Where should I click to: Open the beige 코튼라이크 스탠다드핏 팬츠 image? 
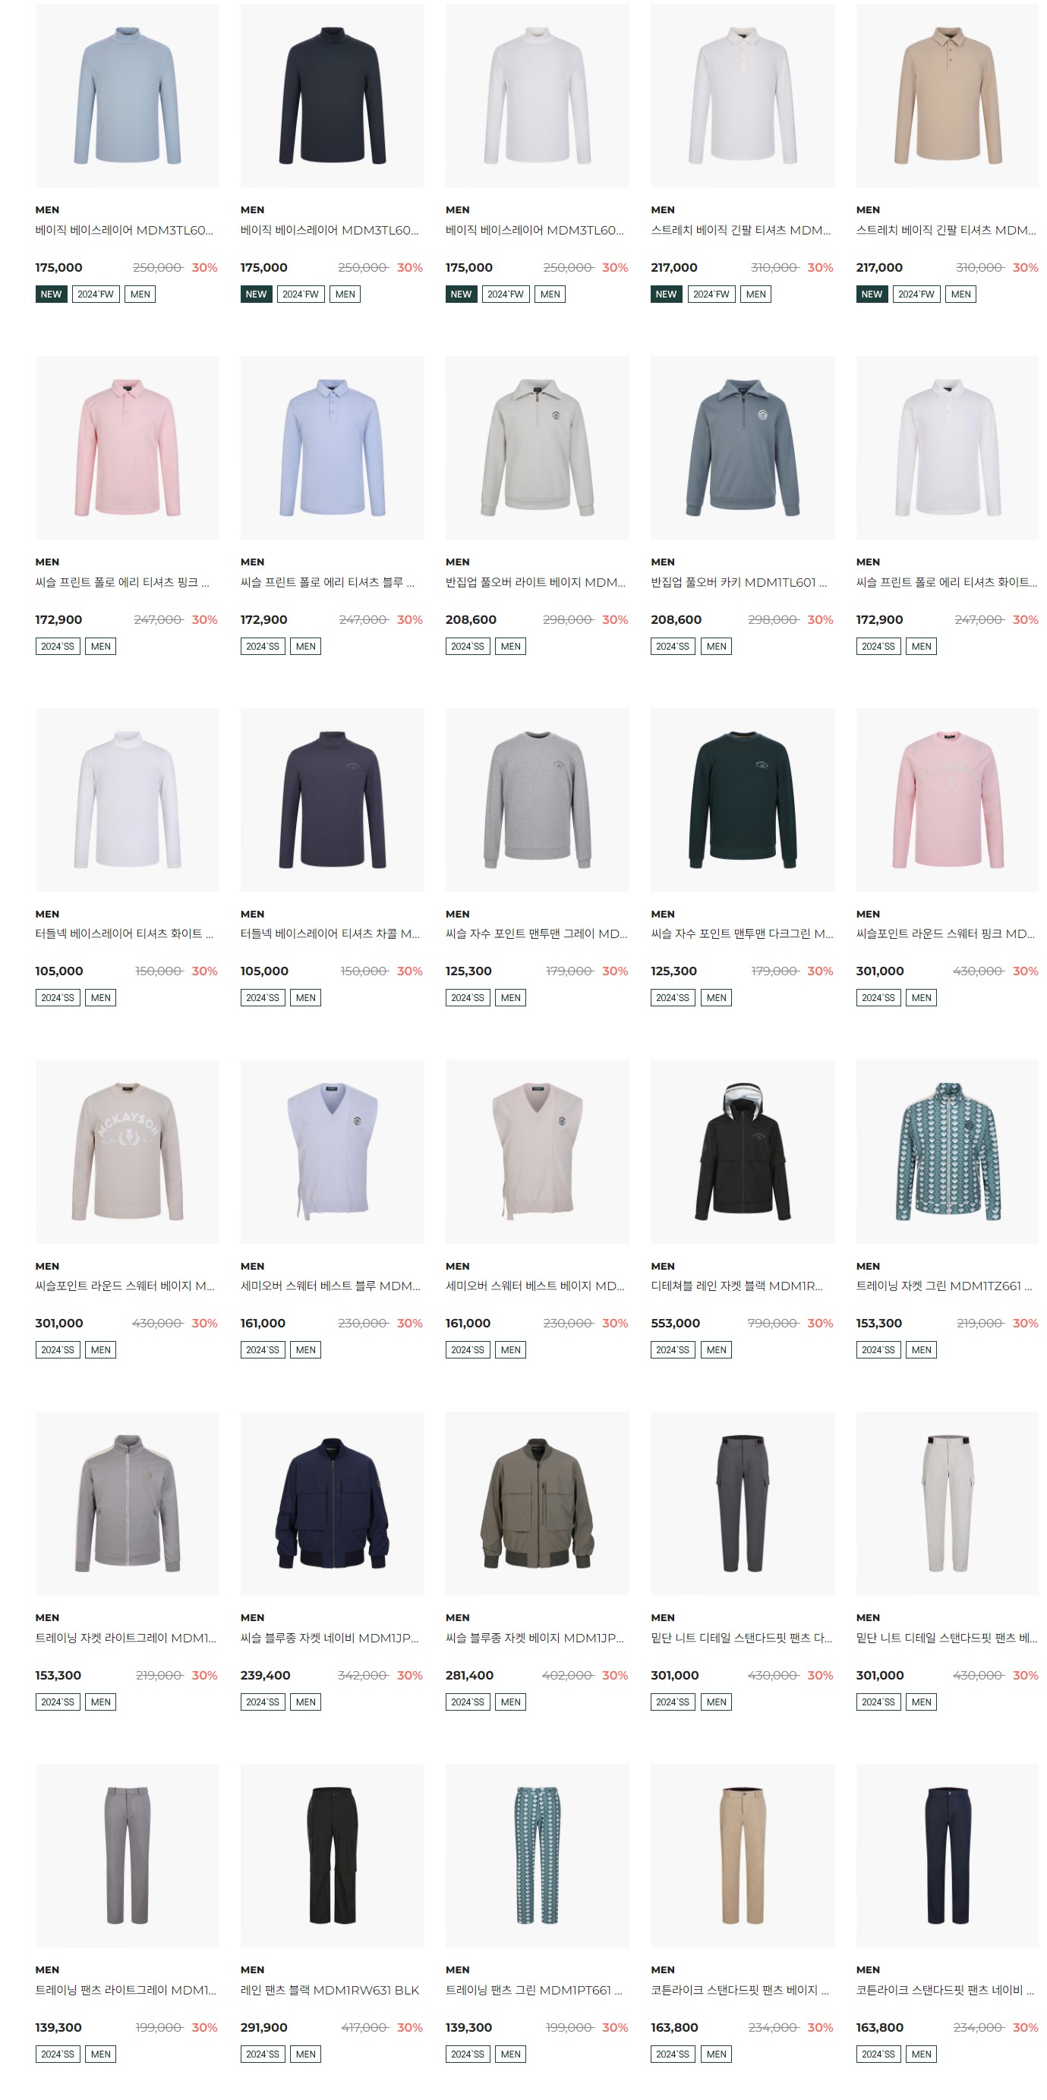[x=742, y=1856]
